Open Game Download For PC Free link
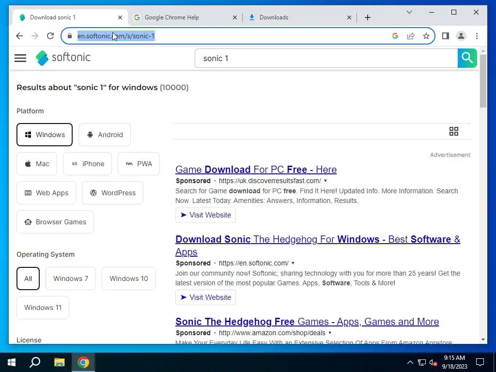 coord(256,170)
